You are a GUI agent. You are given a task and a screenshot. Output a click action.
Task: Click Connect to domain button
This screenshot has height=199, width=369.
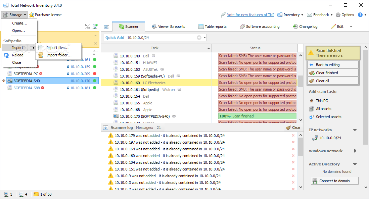334,181
